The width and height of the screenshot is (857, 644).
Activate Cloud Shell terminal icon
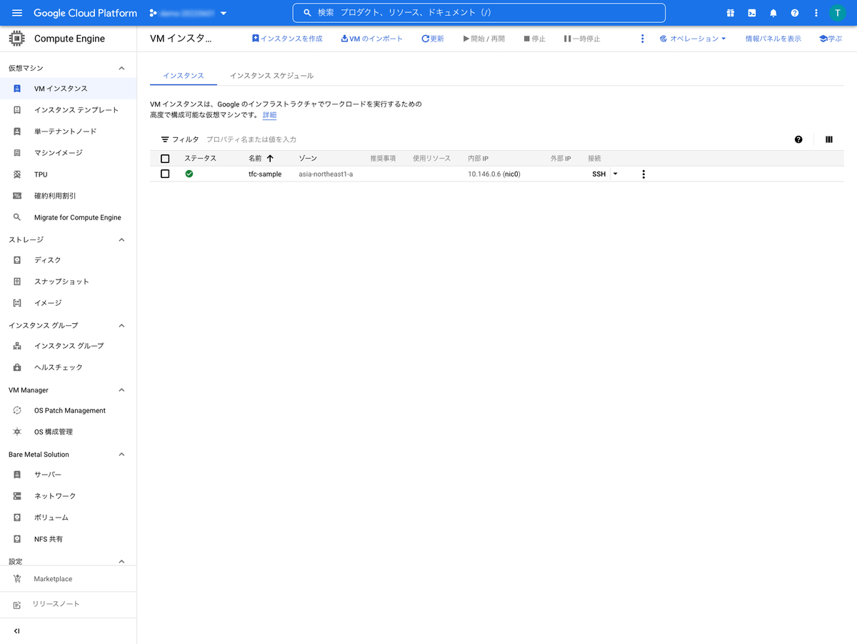[751, 13]
